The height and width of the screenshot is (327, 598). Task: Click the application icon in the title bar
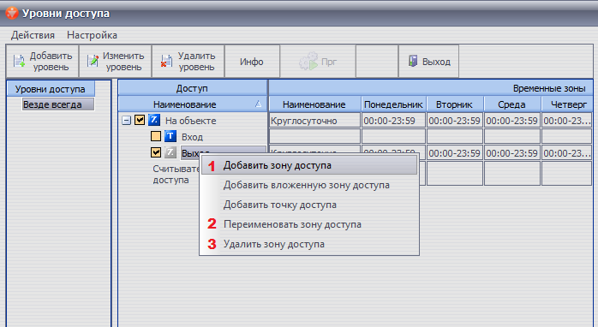[x=12, y=13]
